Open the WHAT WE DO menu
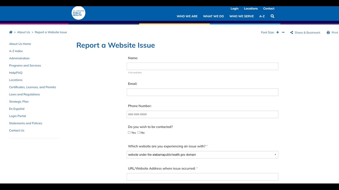The height and width of the screenshot is (190, 339). pyautogui.click(x=214, y=16)
